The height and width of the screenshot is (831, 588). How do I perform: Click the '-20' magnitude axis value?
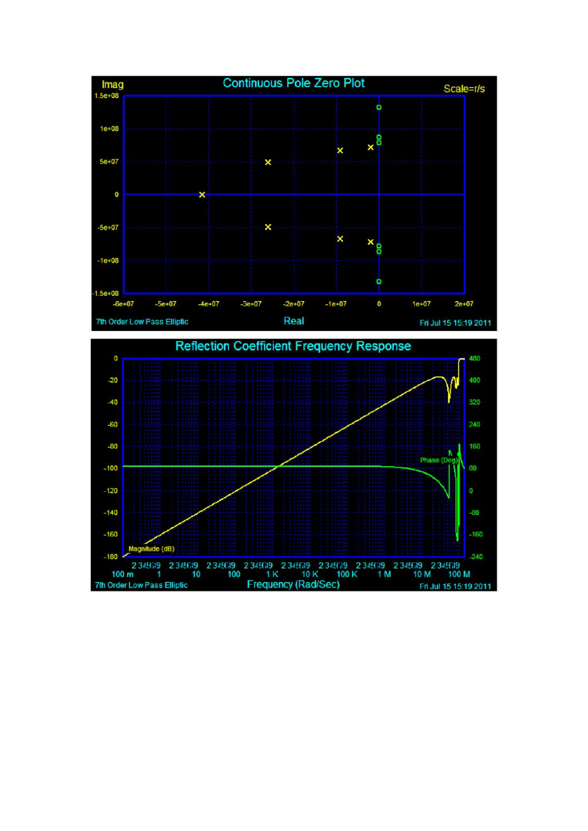coord(113,380)
